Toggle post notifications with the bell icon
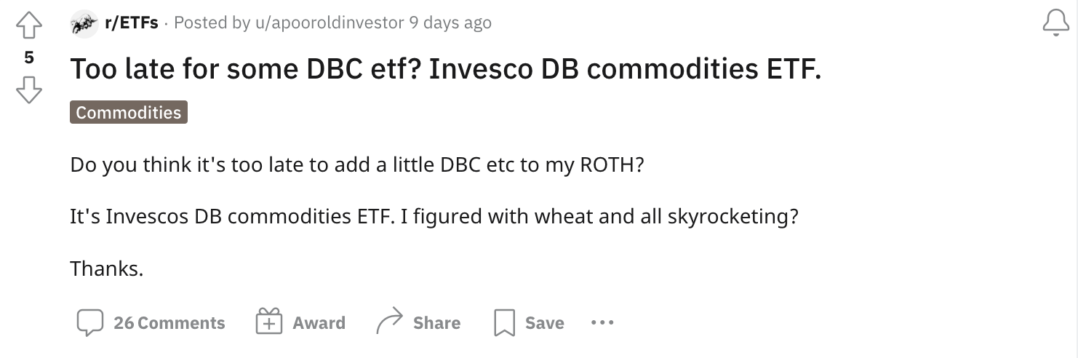Viewport: 1078px width, 358px height. [x=1055, y=24]
